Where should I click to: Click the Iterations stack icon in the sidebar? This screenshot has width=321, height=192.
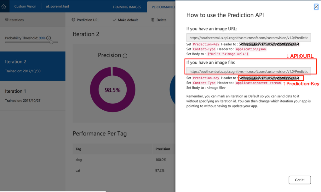[x=6, y=19]
